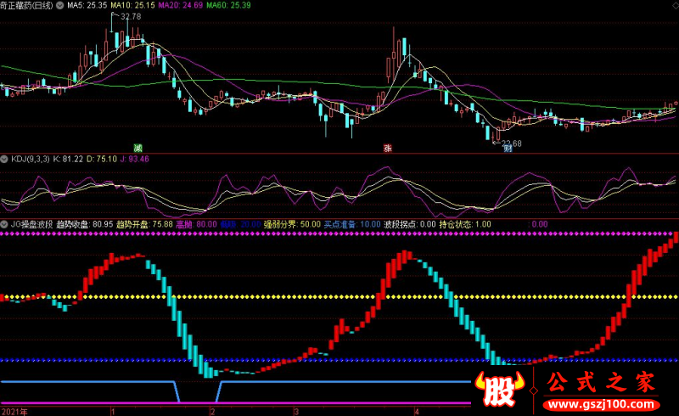Click the 股 bull-horn logo
The width and height of the screenshot is (679, 416).
point(500,388)
